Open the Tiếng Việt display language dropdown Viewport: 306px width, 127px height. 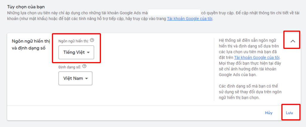coord(76,52)
